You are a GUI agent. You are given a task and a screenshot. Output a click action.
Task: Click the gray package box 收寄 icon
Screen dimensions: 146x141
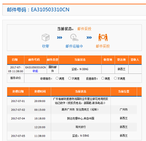(46, 37)
